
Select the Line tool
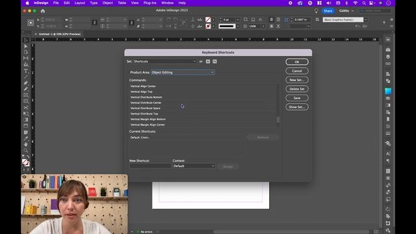pos(26,77)
